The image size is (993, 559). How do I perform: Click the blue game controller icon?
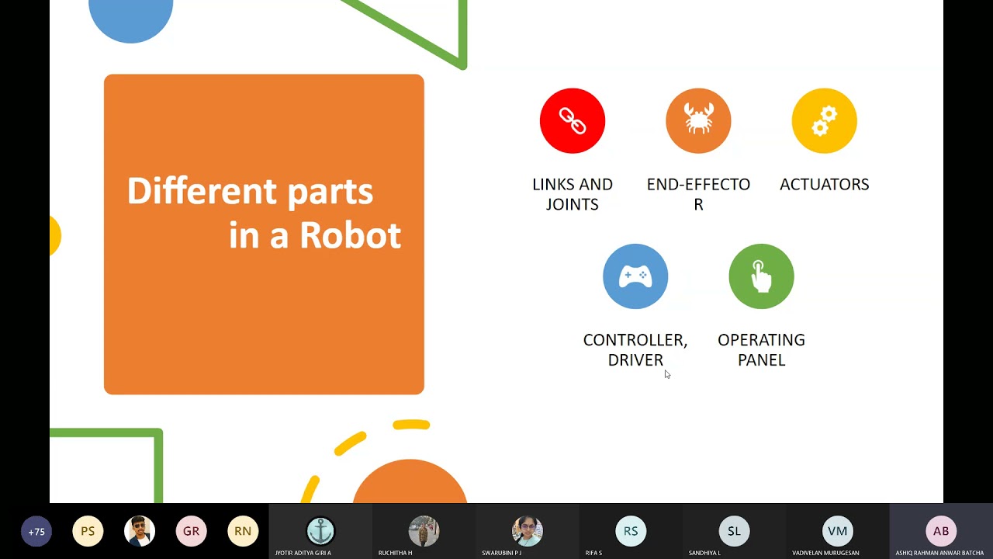tap(635, 276)
